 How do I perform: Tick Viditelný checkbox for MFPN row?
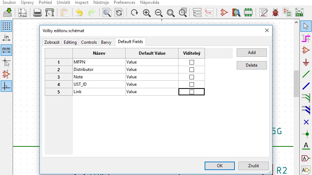coord(192,62)
